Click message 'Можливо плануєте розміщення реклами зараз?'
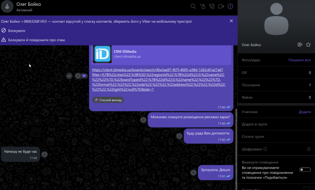Image resolution: width=315 pixels, height=190 pixels. [190, 120]
